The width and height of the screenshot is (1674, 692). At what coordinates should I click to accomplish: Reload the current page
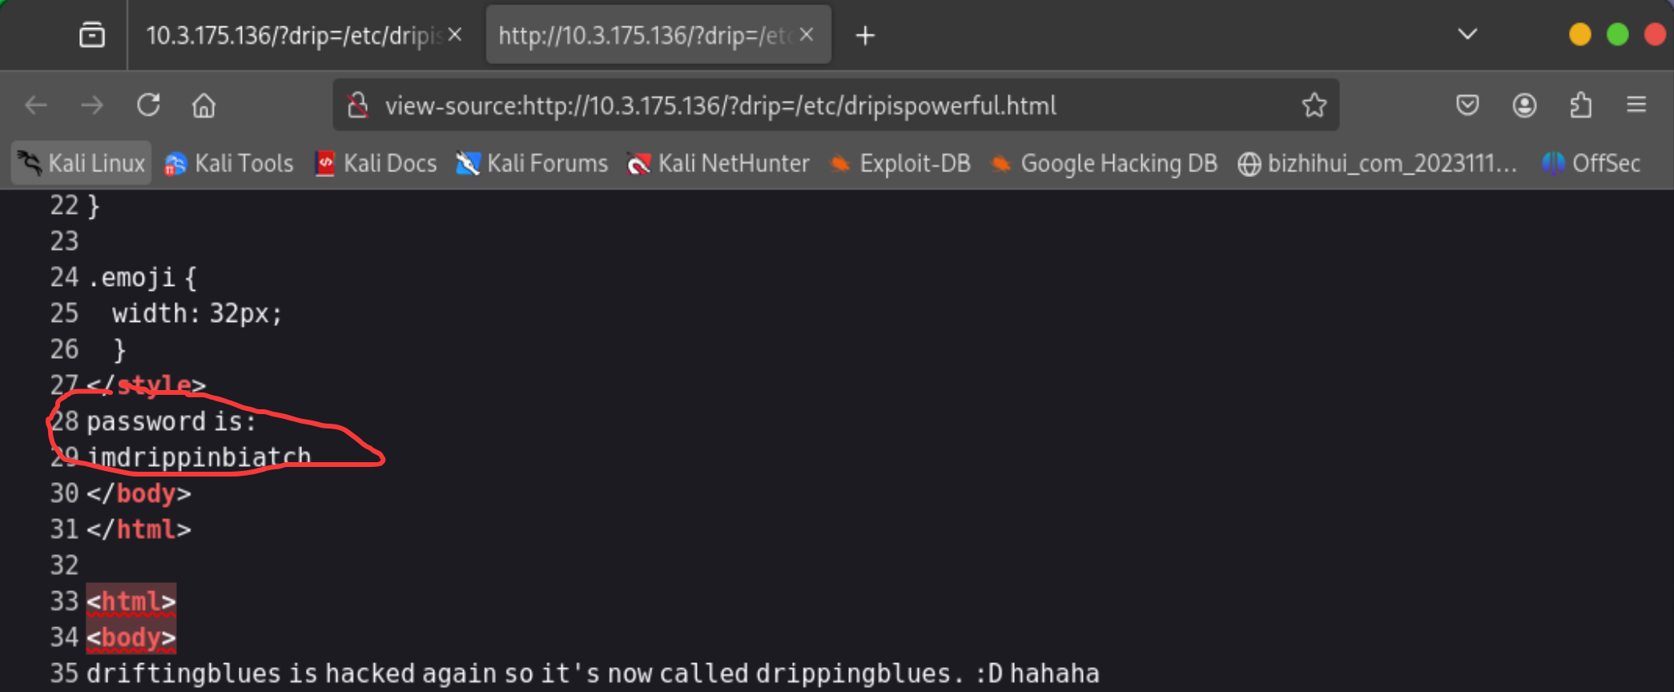pos(148,105)
